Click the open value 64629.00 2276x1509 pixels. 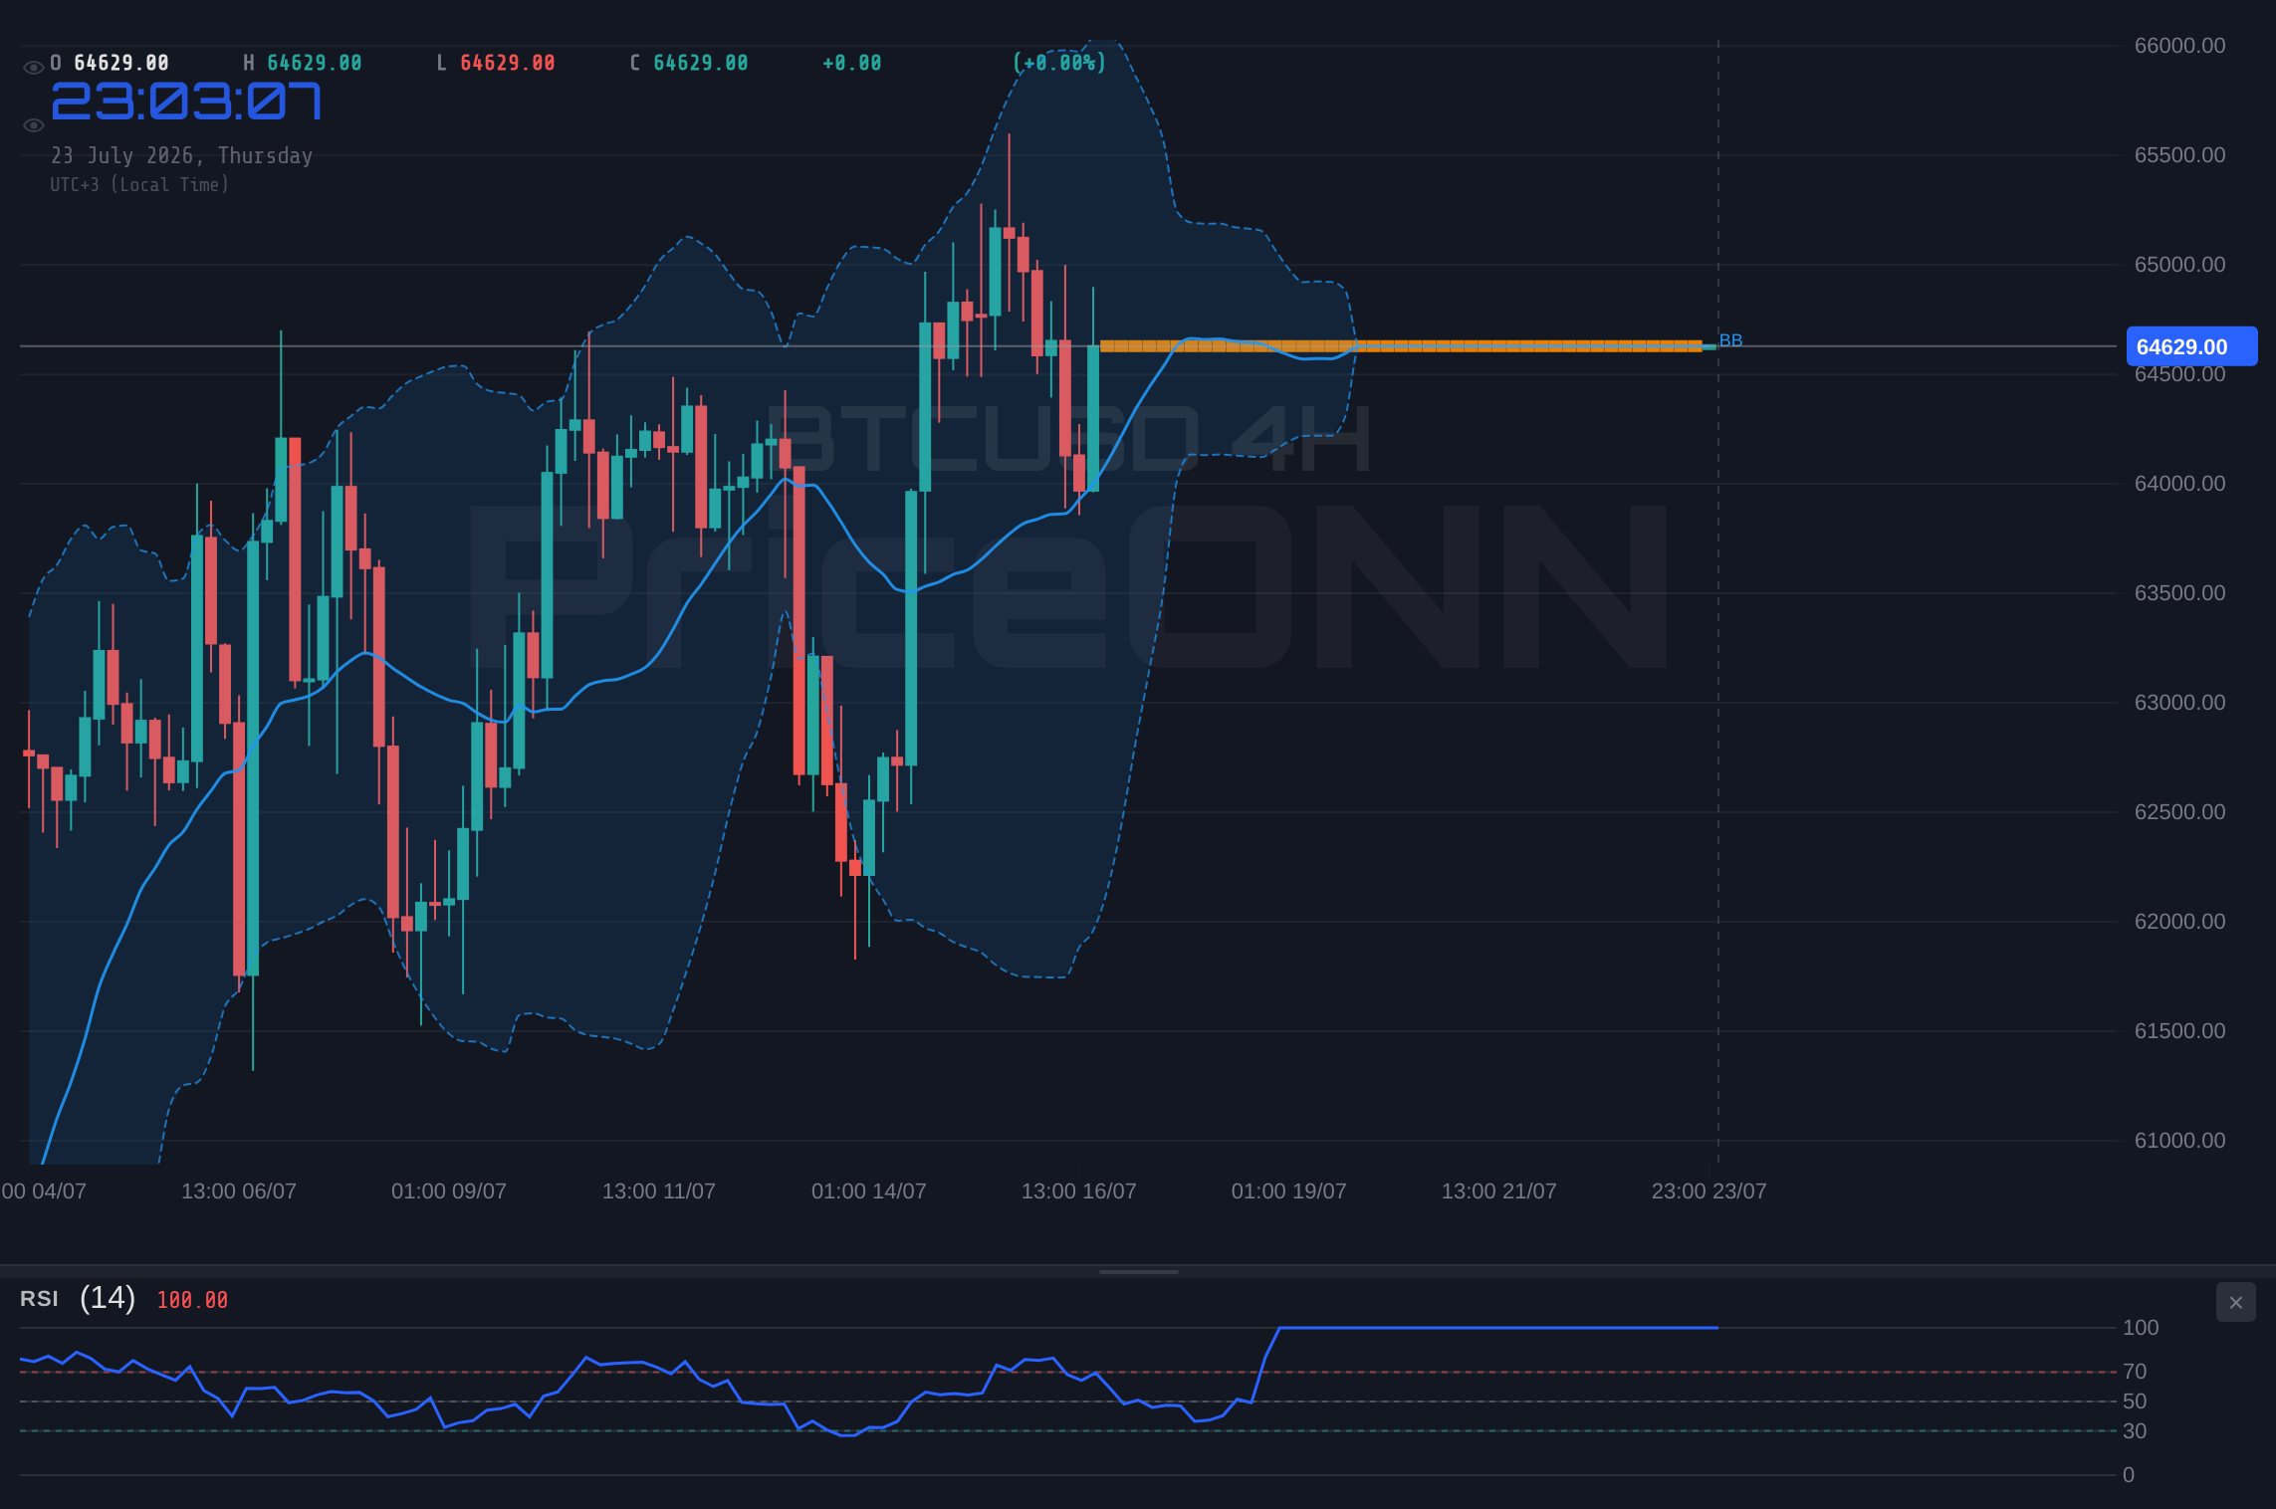click(x=121, y=63)
